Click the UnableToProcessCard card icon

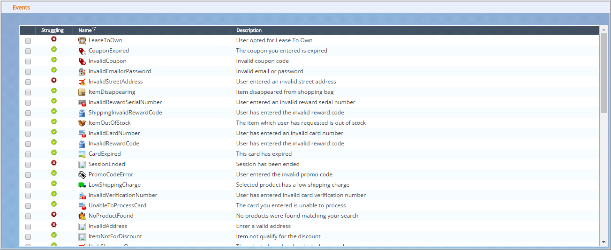(82, 206)
